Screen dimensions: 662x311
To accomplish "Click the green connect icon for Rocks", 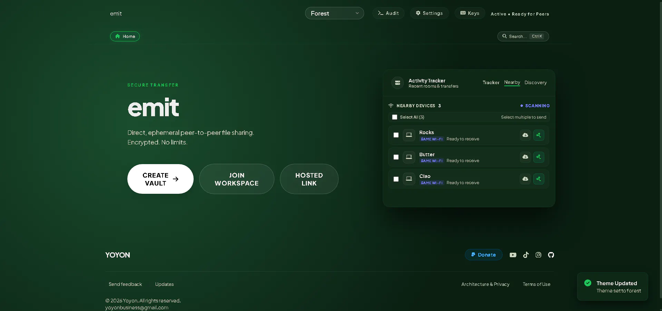I will tap(539, 135).
